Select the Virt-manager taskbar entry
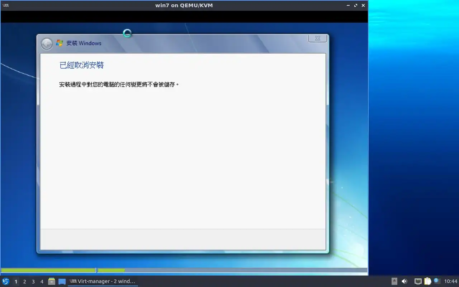459x287 pixels. [103, 281]
